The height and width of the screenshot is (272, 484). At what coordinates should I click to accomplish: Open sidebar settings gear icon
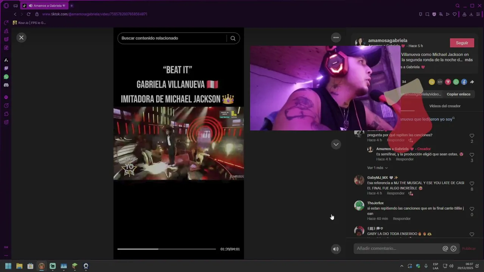[6, 122]
